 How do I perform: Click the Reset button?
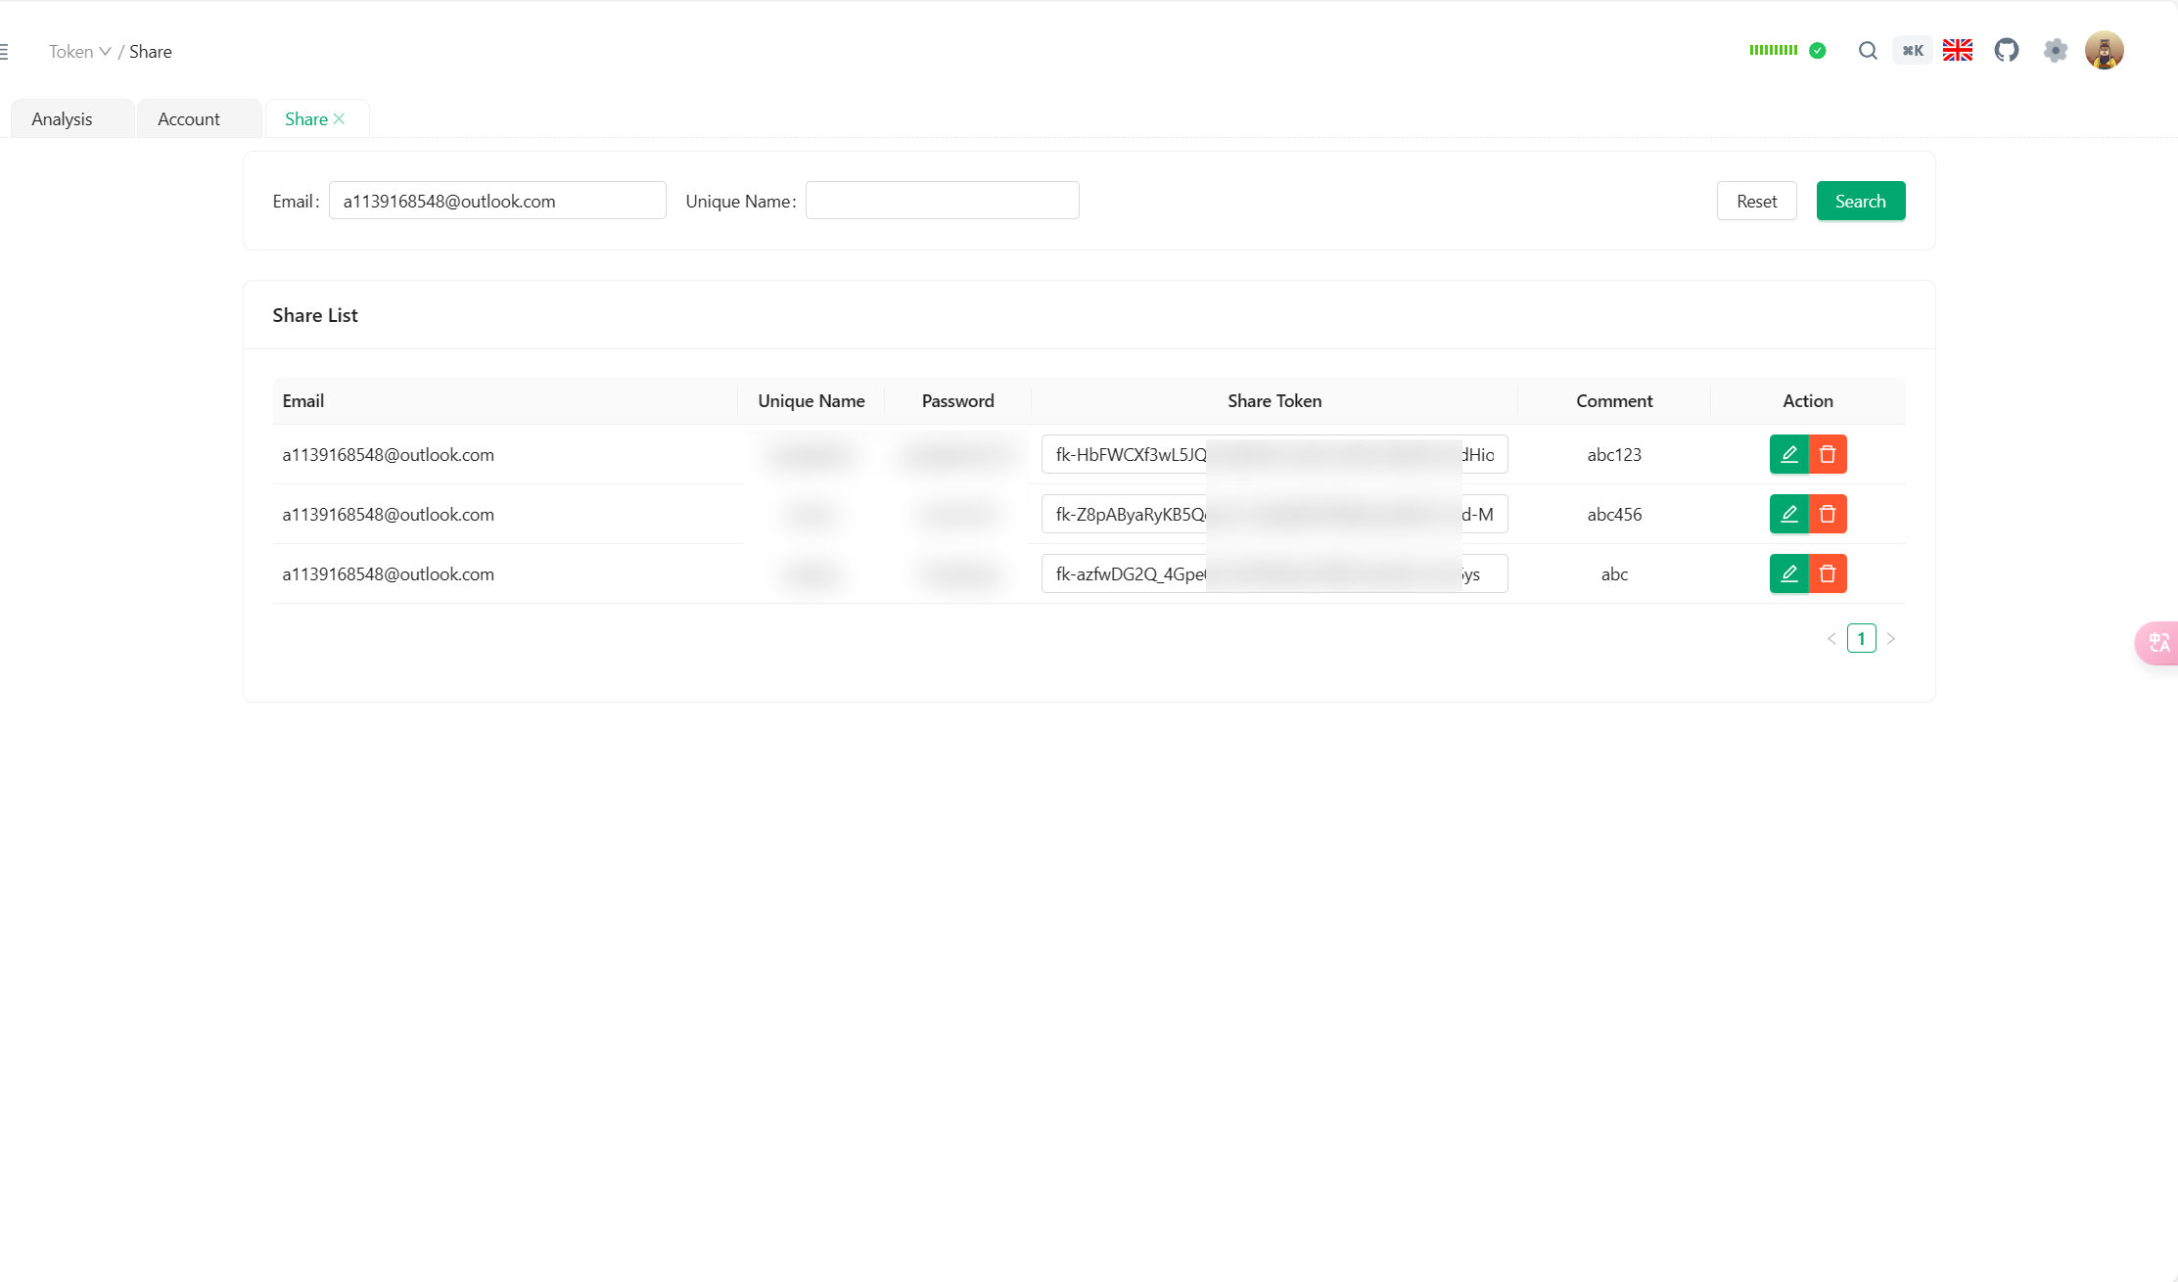coord(1756,201)
